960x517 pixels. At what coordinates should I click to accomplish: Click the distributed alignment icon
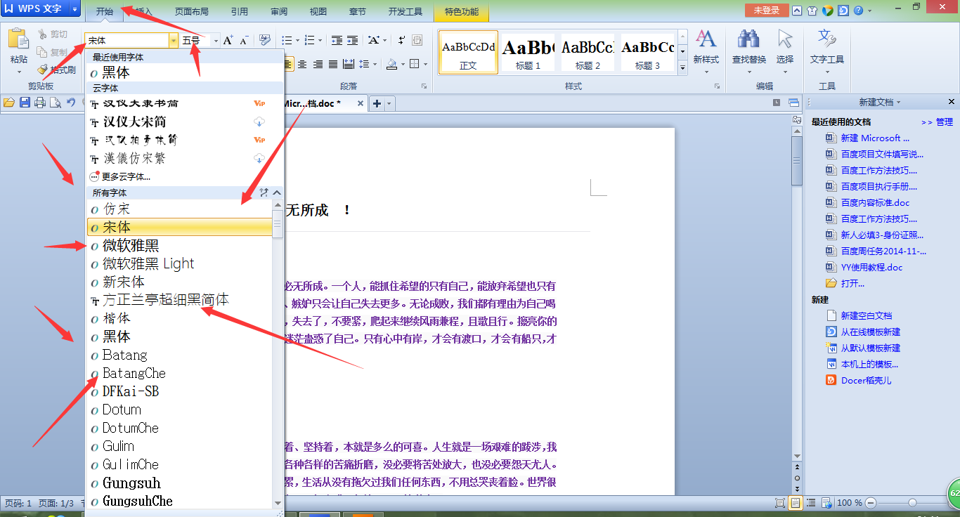click(349, 65)
